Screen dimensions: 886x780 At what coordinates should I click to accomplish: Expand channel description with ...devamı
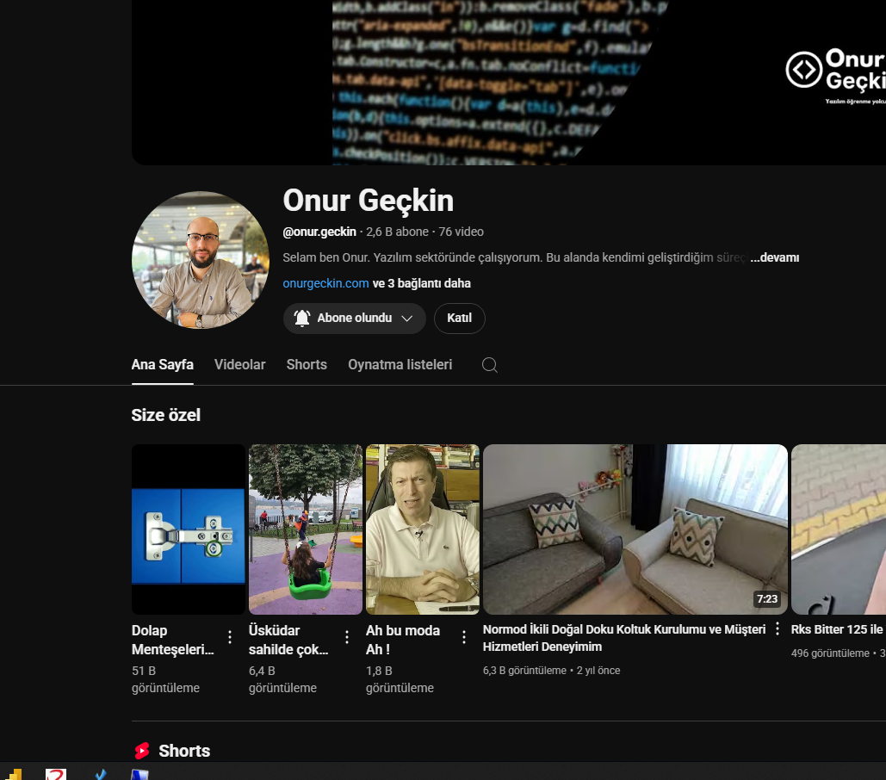[774, 257]
